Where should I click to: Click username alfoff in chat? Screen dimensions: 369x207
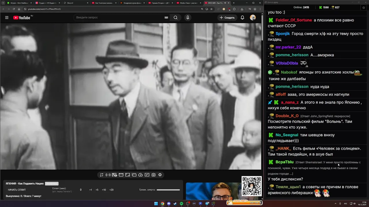click(281, 94)
